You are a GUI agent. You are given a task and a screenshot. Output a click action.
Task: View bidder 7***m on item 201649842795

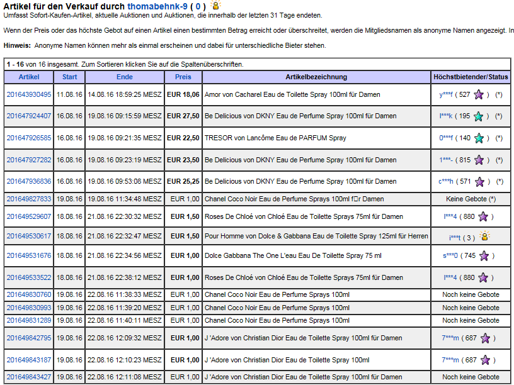[450, 338]
